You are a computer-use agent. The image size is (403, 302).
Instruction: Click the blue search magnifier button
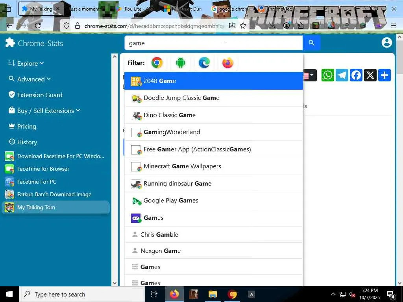[x=311, y=43]
